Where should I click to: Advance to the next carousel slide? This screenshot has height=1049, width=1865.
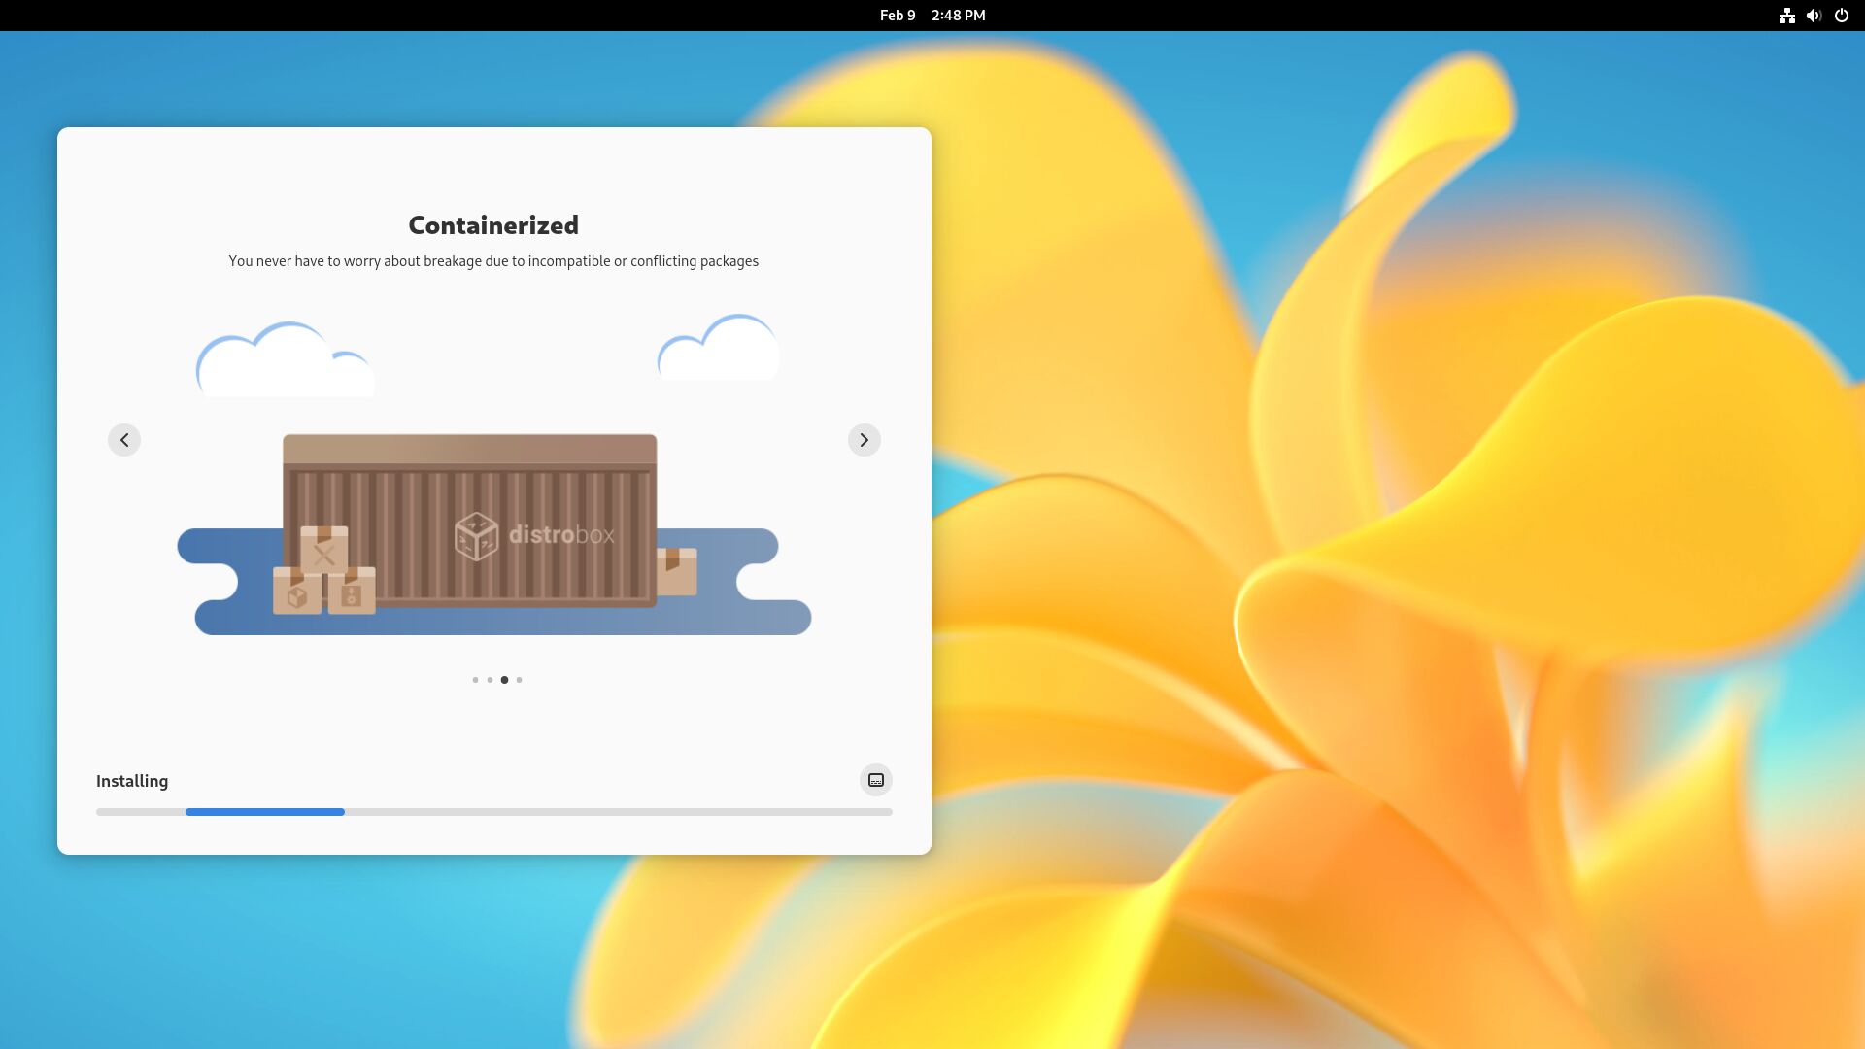point(865,440)
